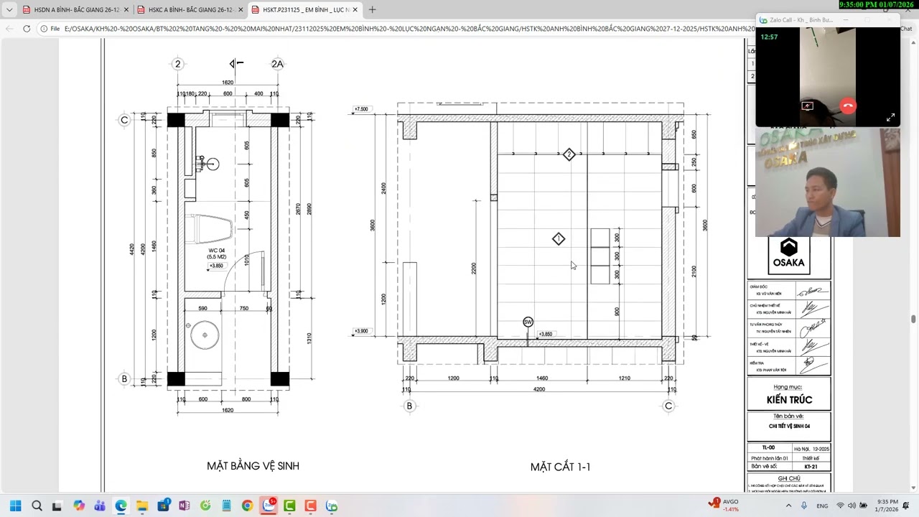Open Windows Start menu
The image size is (919, 517).
point(15,506)
